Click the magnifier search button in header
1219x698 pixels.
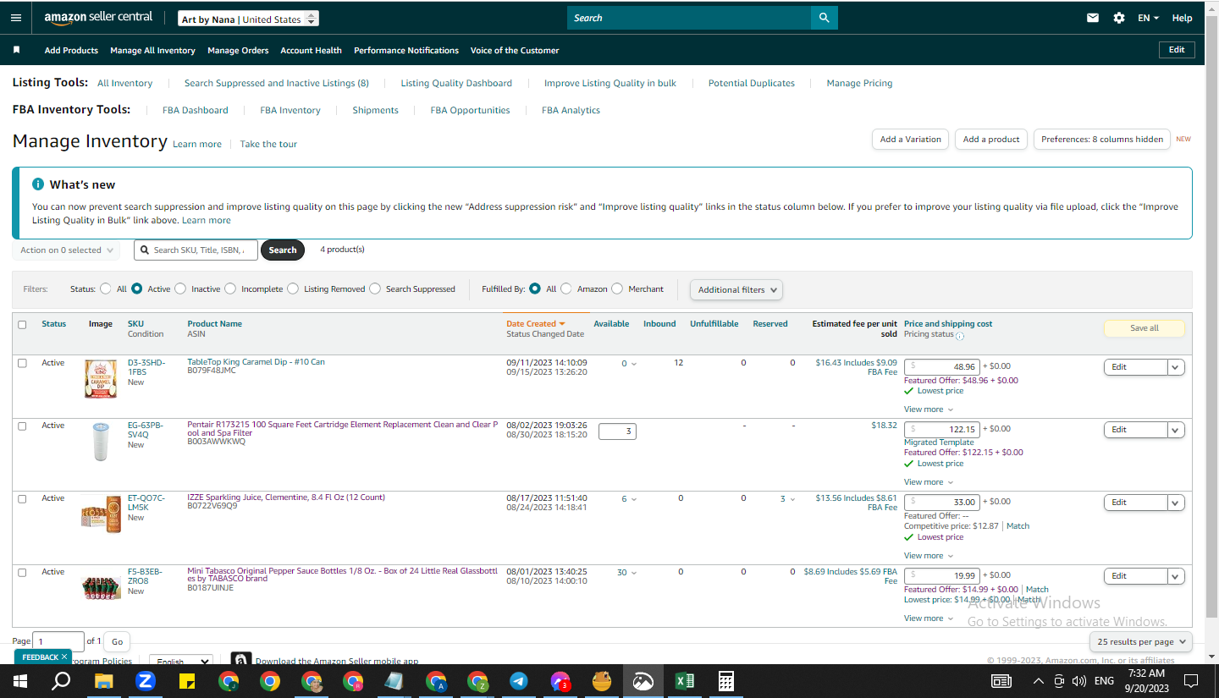824,18
